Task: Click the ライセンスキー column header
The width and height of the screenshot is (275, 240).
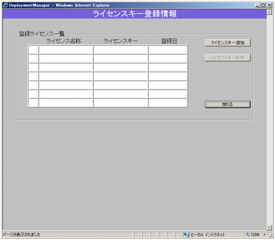Action: [121, 41]
